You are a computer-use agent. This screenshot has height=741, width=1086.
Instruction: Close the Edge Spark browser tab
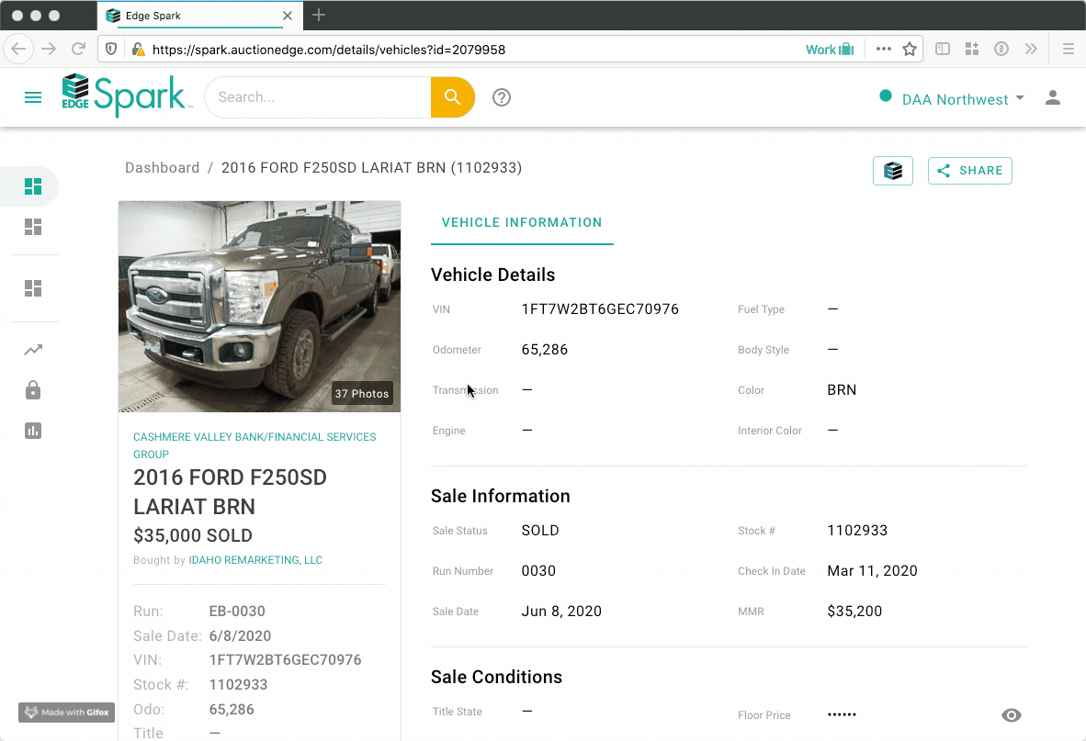click(288, 16)
